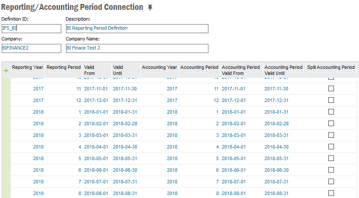Viewport: 359px width, 198px height.
Task: Click into the Definition ID field
Action: [x=31, y=28]
